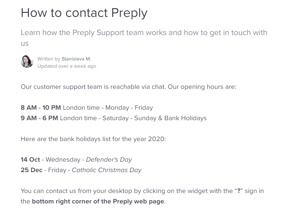Click the How to contact Preply heading
The image size is (298, 212).
84,13
